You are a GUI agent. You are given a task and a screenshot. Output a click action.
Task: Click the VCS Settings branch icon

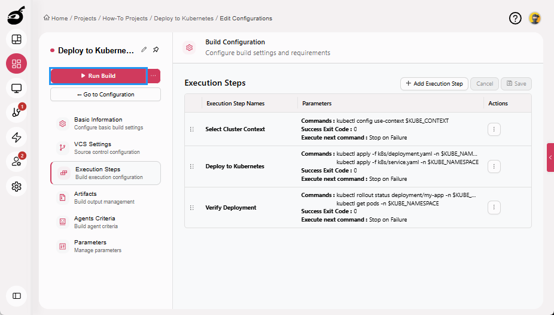(x=63, y=148)
